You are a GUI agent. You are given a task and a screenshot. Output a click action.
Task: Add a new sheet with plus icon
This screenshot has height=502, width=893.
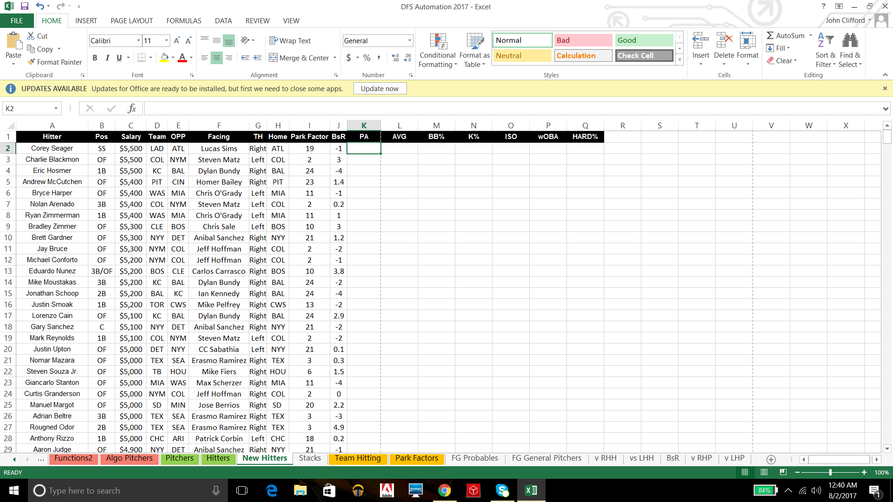771,459
